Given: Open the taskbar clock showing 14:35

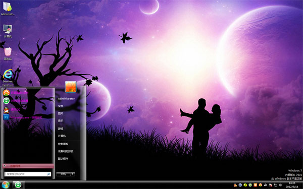Looking at the screenshot, I should pyautogui.click(x=292, y=185).
